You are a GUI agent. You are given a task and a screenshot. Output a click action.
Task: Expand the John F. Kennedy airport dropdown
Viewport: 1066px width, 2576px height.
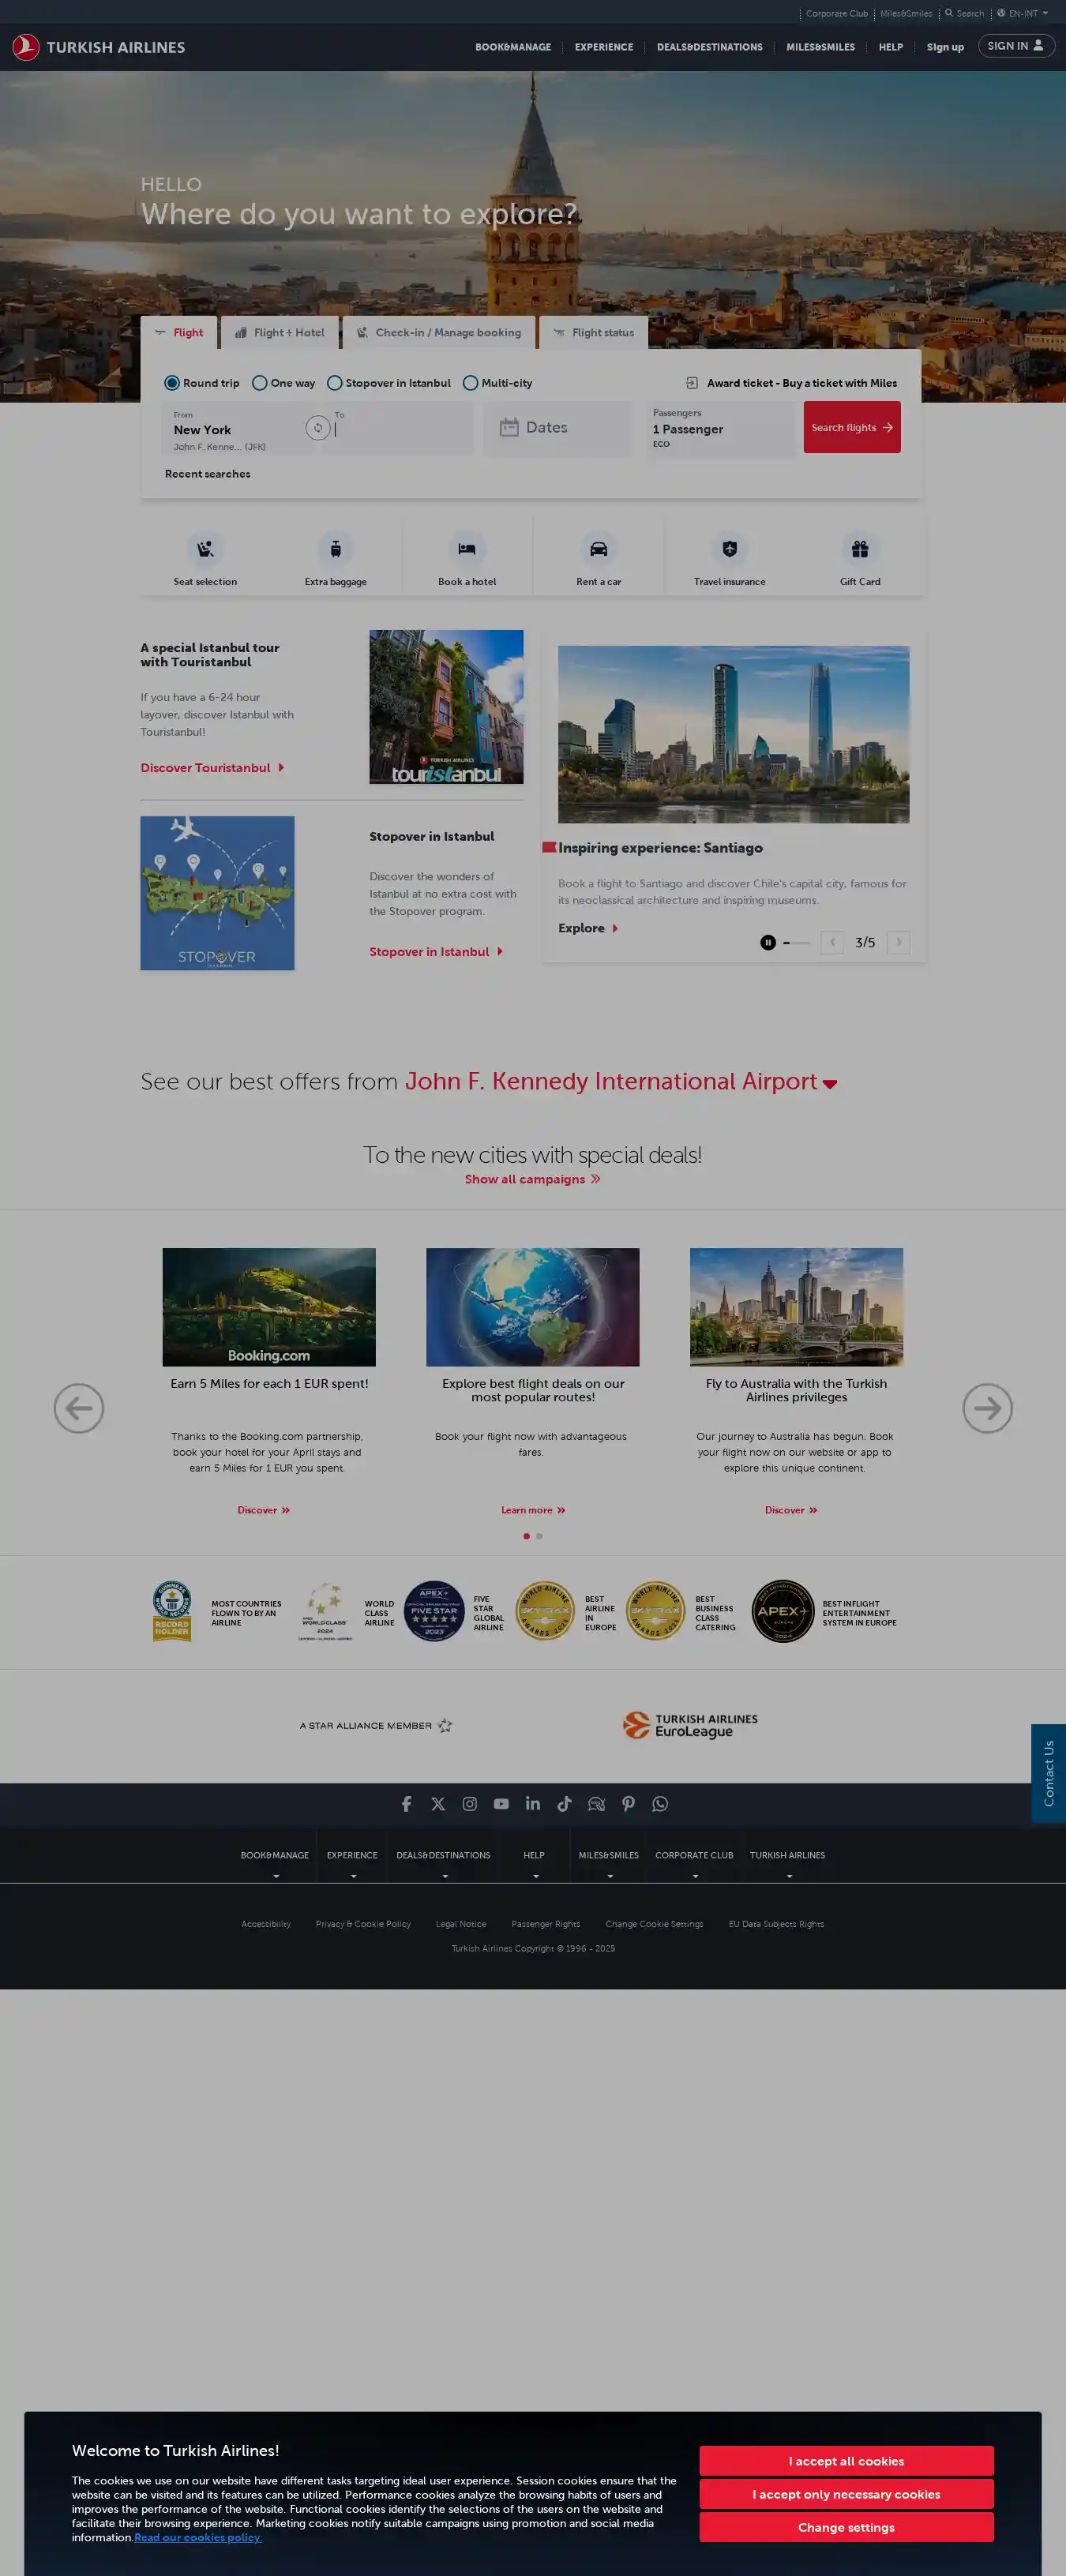pos(829,1083)
